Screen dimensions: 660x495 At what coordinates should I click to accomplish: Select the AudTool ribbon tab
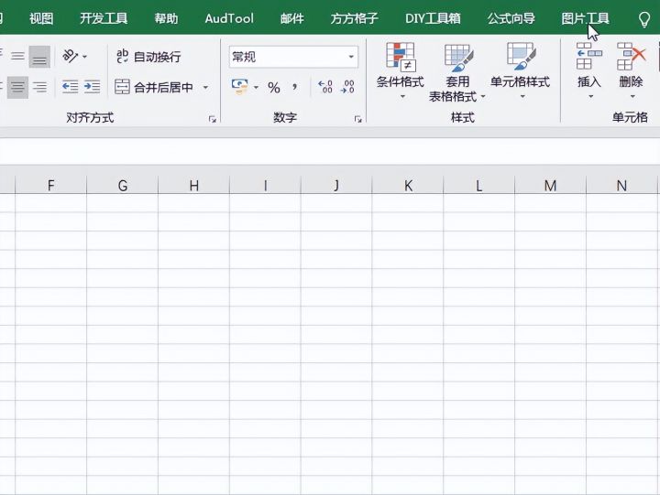point(229,18)
